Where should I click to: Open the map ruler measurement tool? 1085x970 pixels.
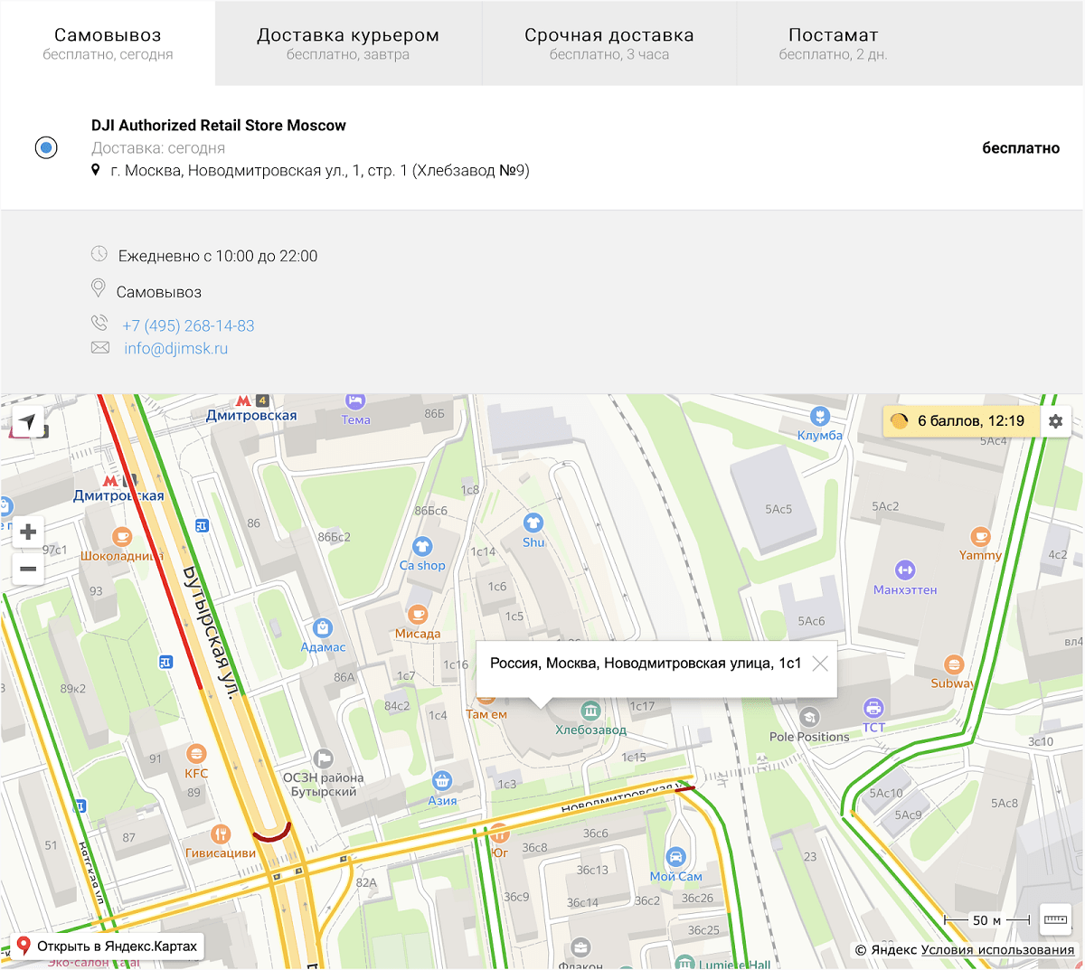point(1055,919)
